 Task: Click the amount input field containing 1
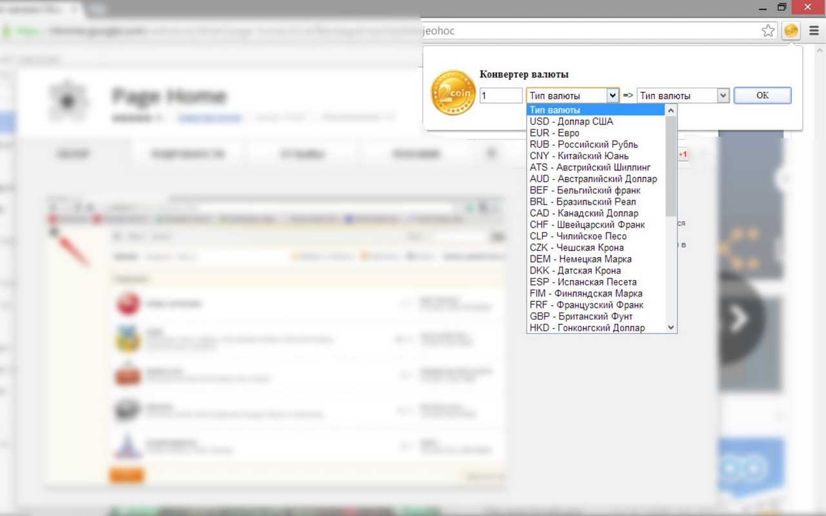tap(501, 95)
